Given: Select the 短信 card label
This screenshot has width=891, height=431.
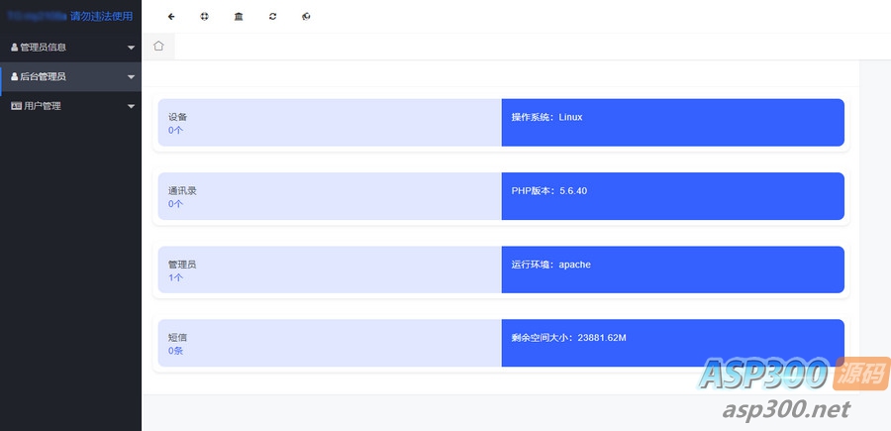Looking at the screenshot, I should coord(177,338).
